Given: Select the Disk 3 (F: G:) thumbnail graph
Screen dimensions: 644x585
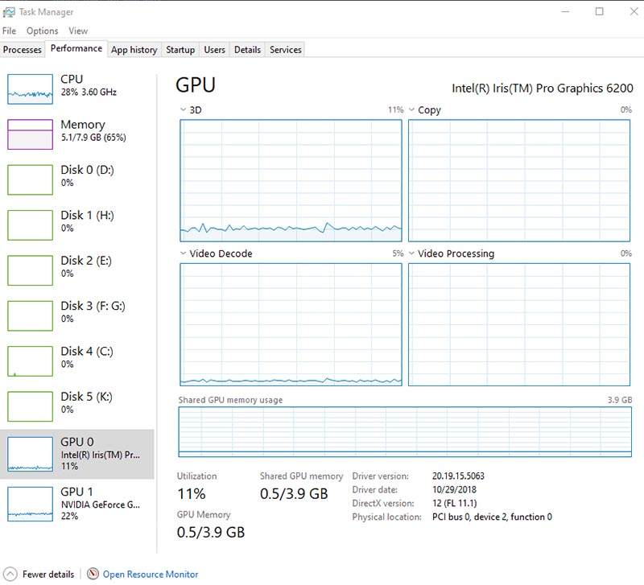Looking at the screenshot, I should pyautogui.click(x=30, y=315).
